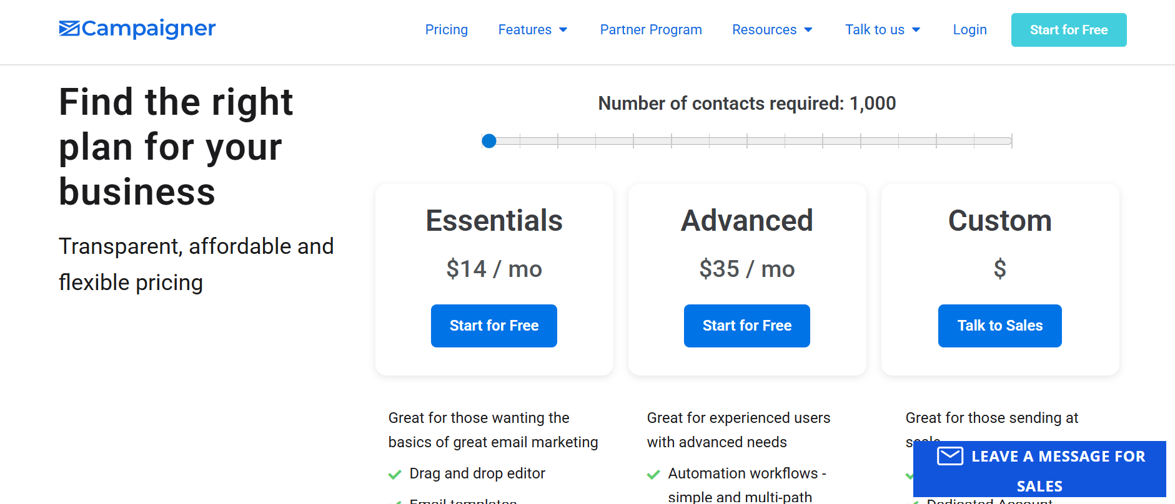This screenshot has width=1175, height=504.
Task: Start for Free on the Essentials plan
Action: 494,326
